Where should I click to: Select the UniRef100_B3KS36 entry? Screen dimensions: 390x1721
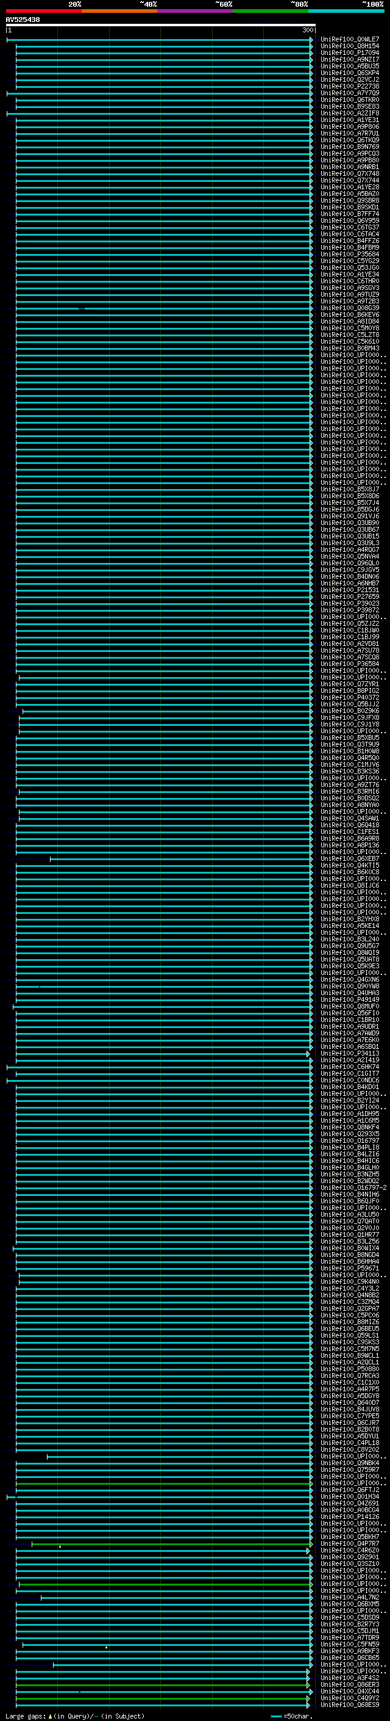[350, 771]
